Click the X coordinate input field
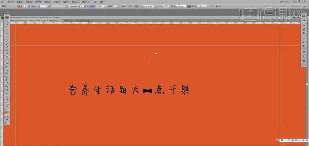309x146 pixels. point(150,6)
